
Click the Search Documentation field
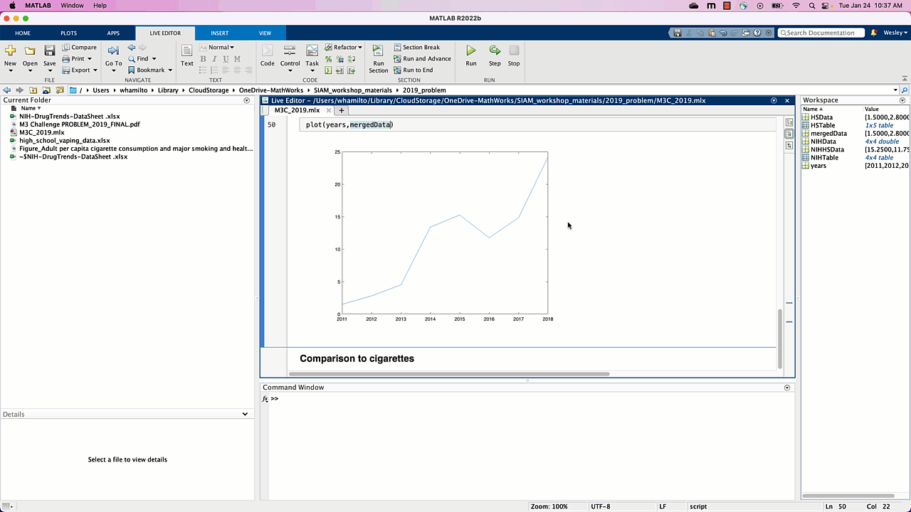[821, 33]
